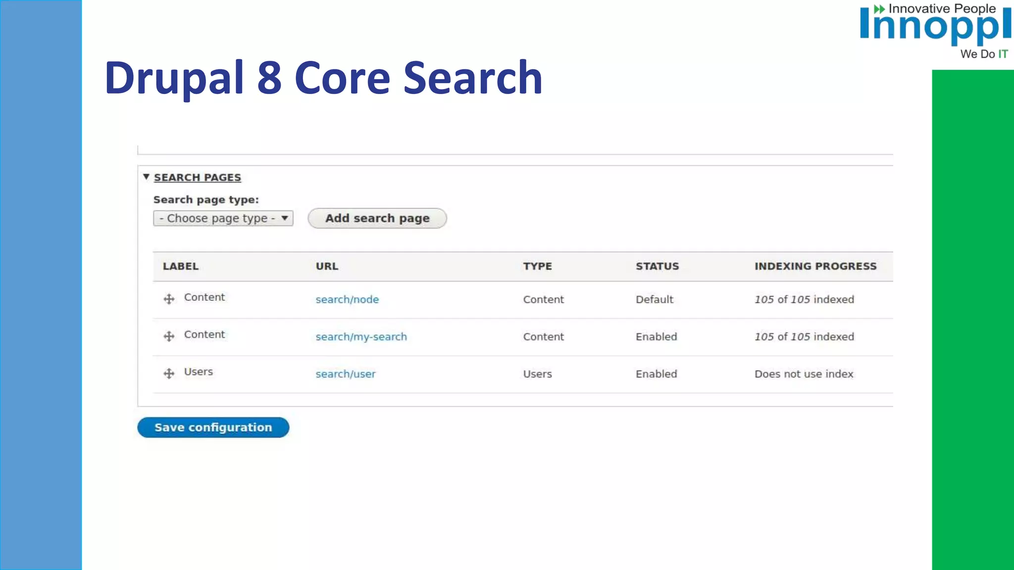The image size is (1014, 570).
Task: Click Enabled status in search/my-search row
Action: coord(657,336)
